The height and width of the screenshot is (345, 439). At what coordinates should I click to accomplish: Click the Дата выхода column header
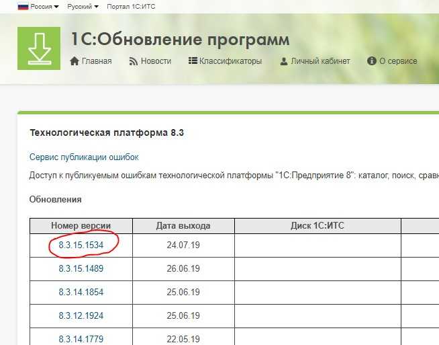point(183,226)
